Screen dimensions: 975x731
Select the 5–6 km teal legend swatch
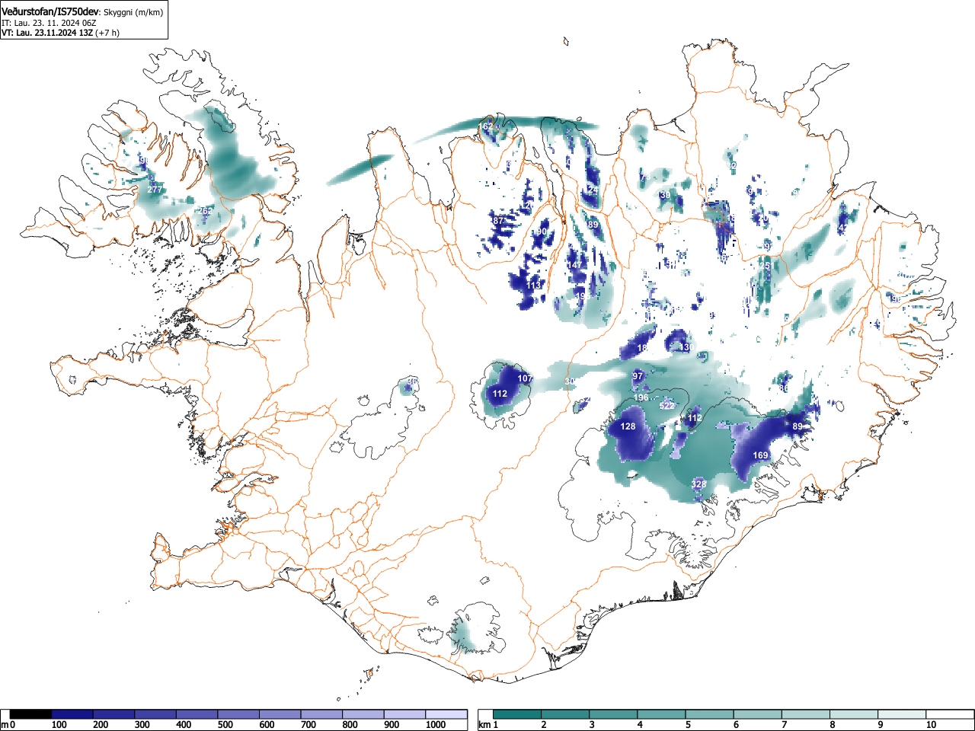[710, 714]
